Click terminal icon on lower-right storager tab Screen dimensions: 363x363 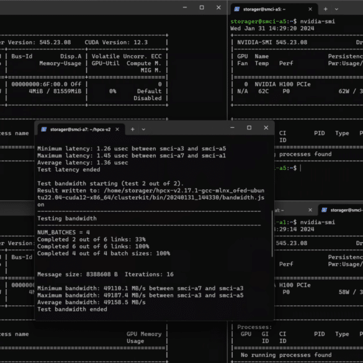click(324, 210)
